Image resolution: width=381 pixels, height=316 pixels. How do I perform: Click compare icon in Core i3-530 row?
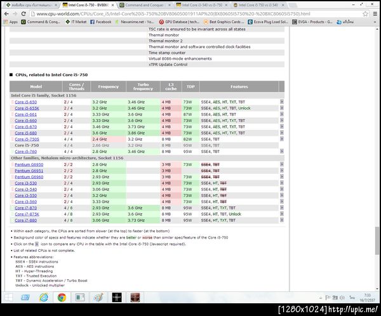[281, 183]
